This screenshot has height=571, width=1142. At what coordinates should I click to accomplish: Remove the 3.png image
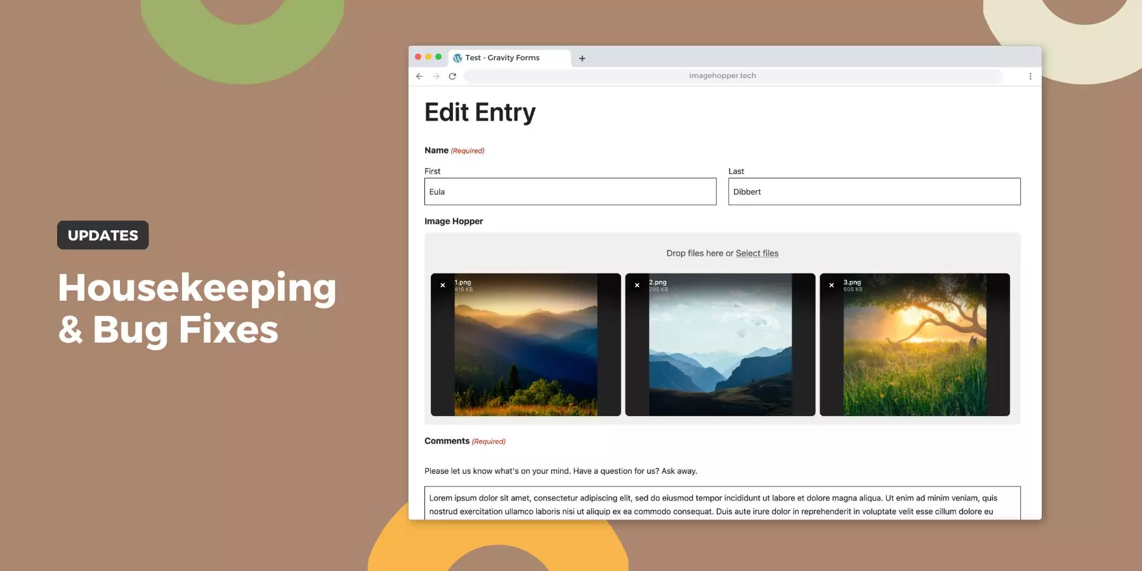click(832, 285)
